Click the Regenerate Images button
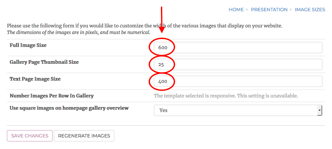 pos(84,136)
